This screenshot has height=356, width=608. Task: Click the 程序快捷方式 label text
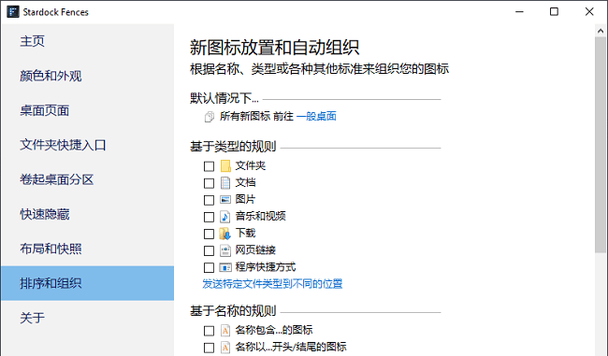[x=266, y=267]
